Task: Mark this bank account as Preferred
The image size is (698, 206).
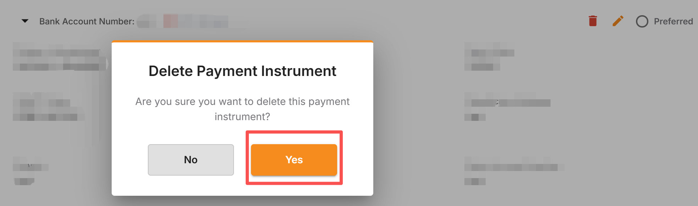Action: pyautogui.click(x=642, y=22)
